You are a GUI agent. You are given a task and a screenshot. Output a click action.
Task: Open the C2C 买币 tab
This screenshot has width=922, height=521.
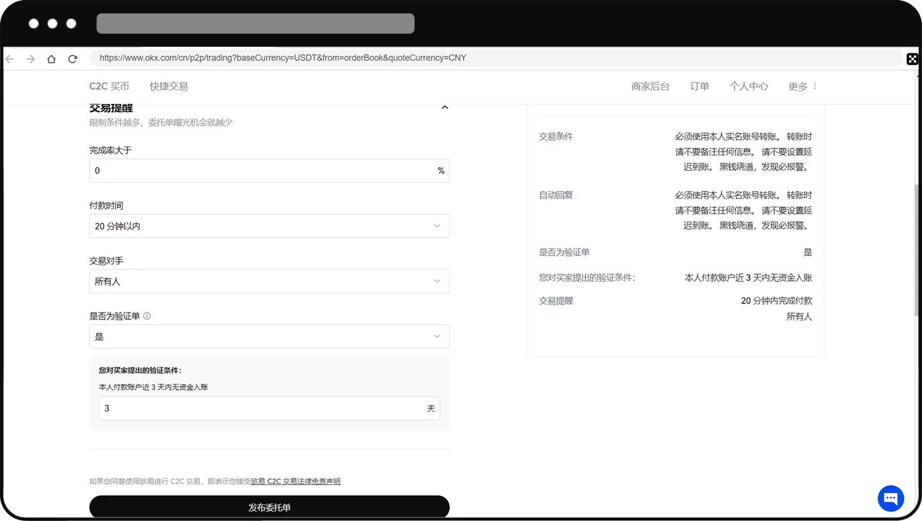pyautogui.click(x=109, y=86)
